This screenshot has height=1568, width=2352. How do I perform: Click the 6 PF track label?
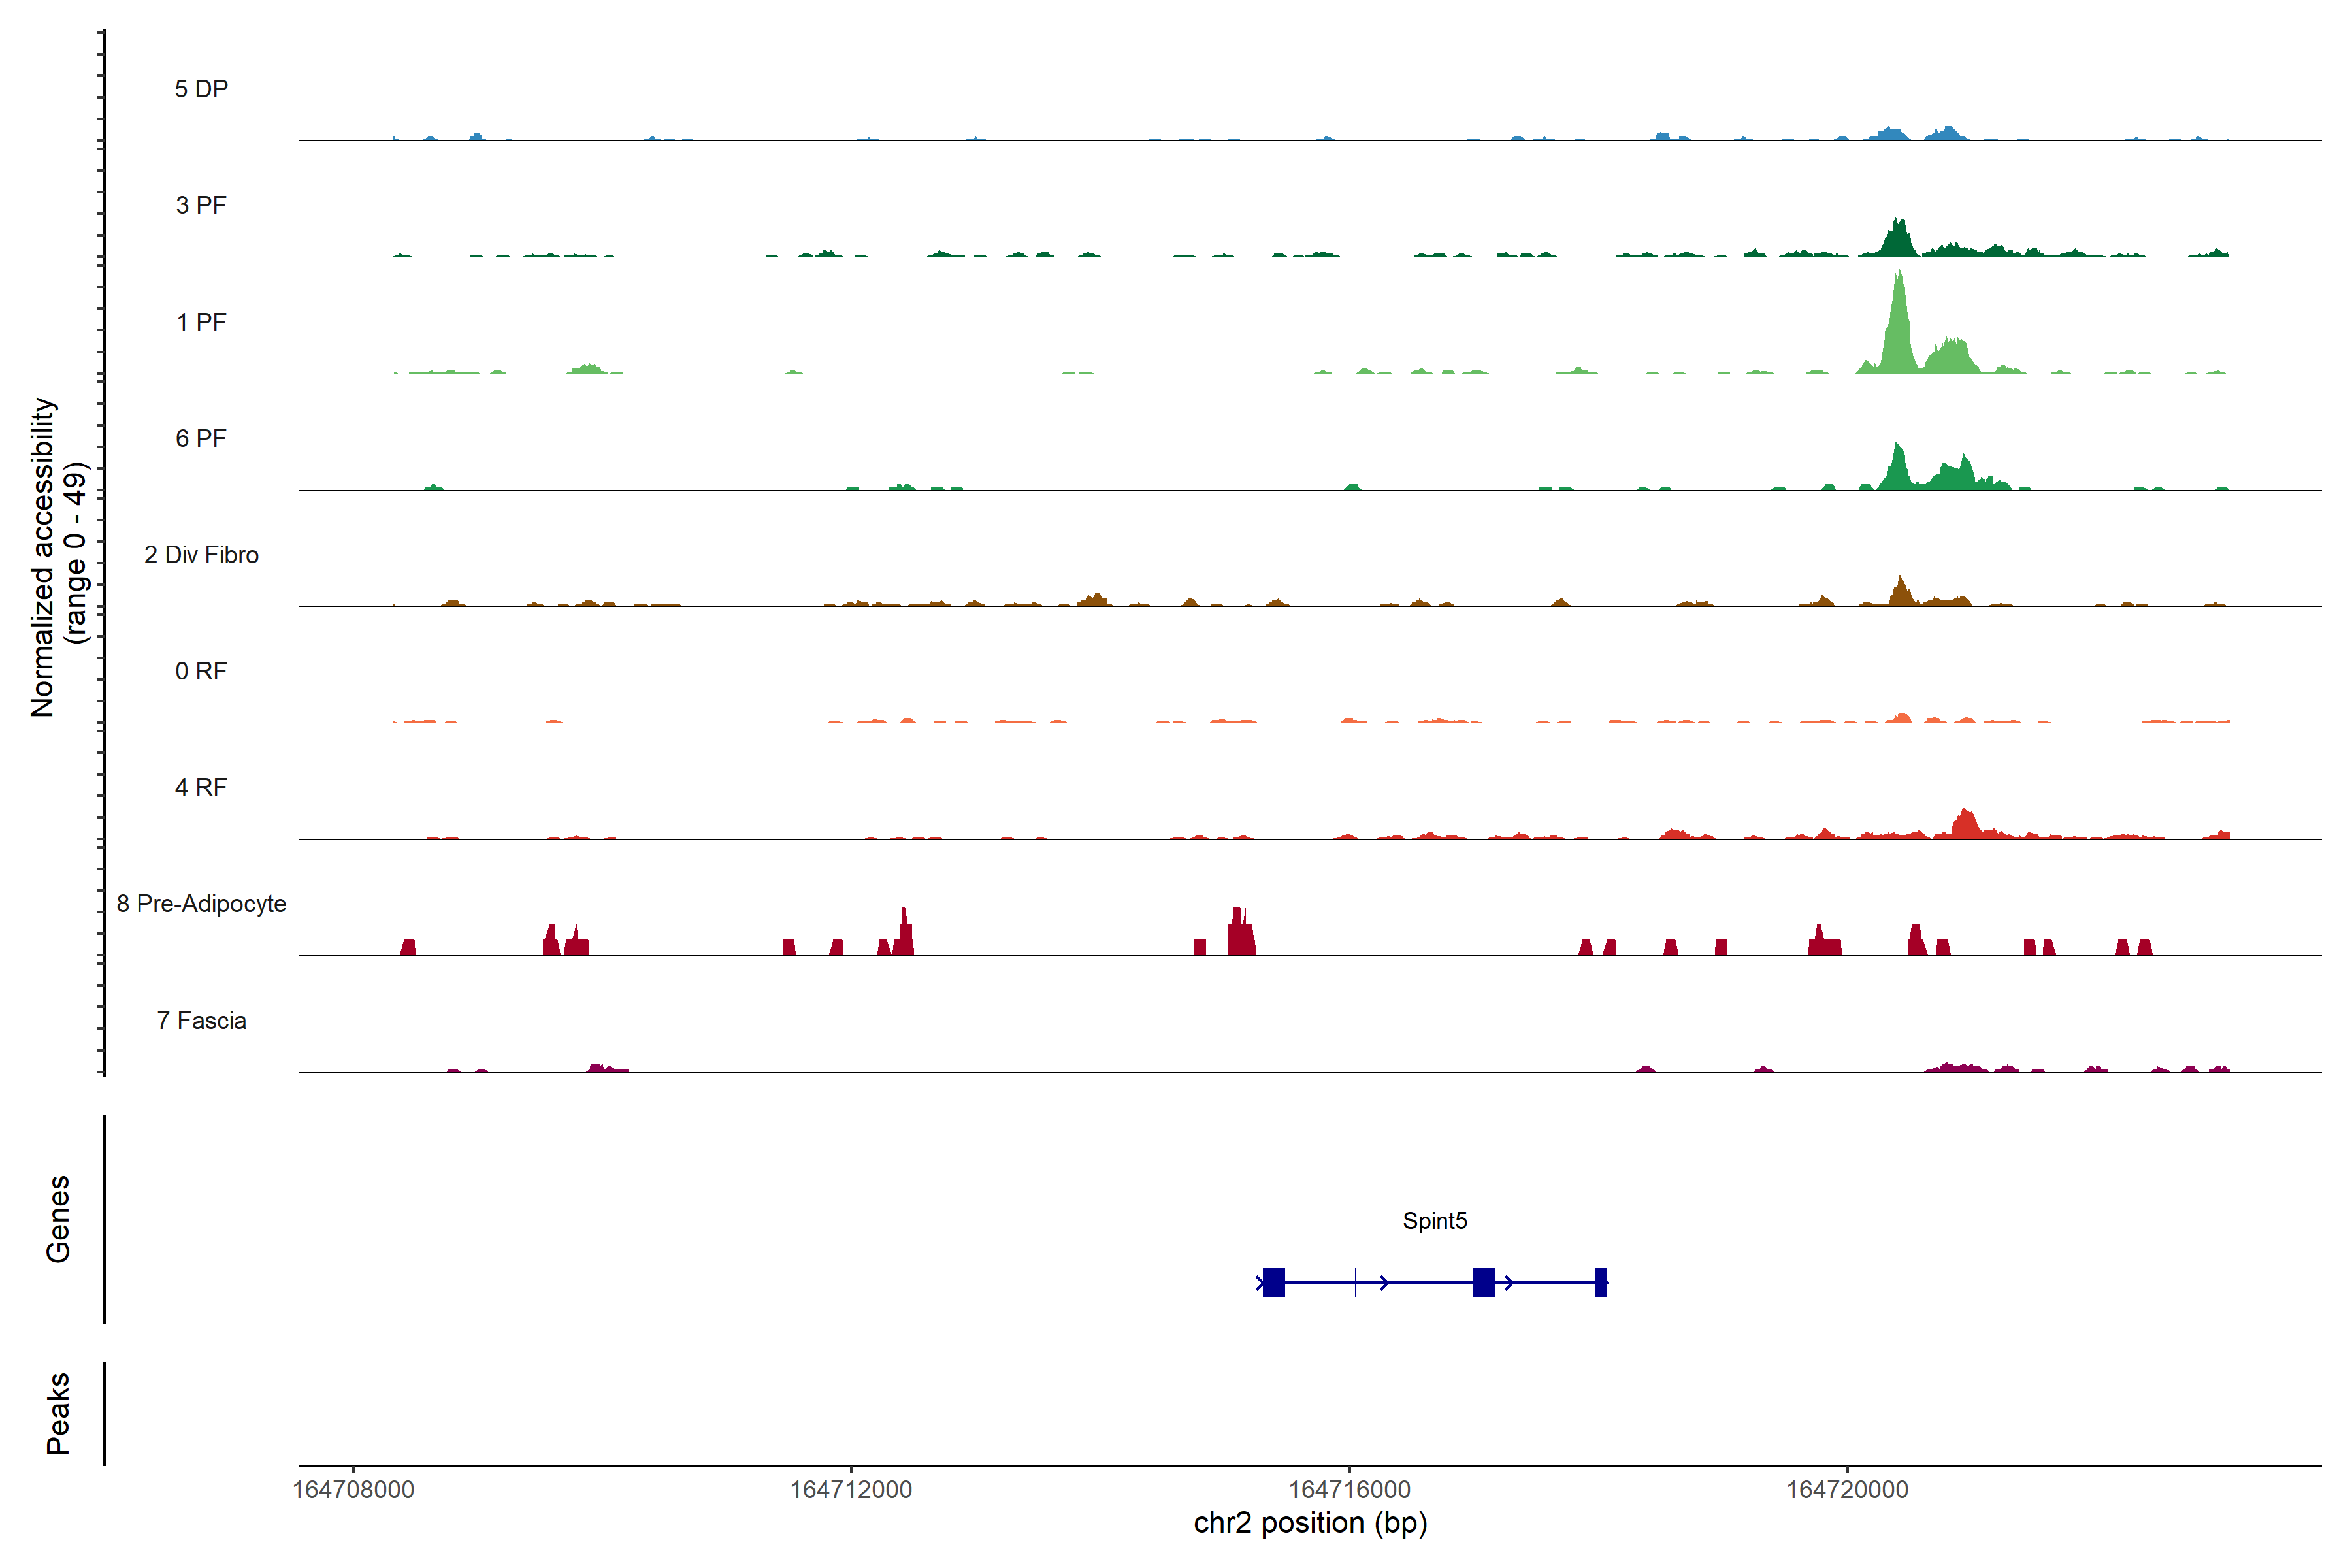click(201, 438)
